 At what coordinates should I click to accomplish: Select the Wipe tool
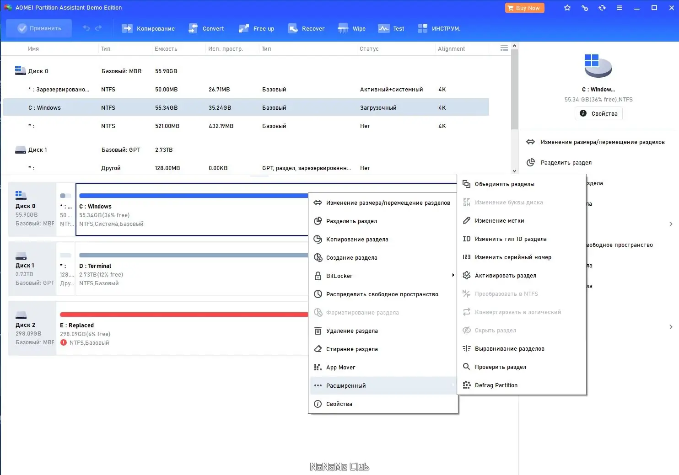click(x=351, y=28)
